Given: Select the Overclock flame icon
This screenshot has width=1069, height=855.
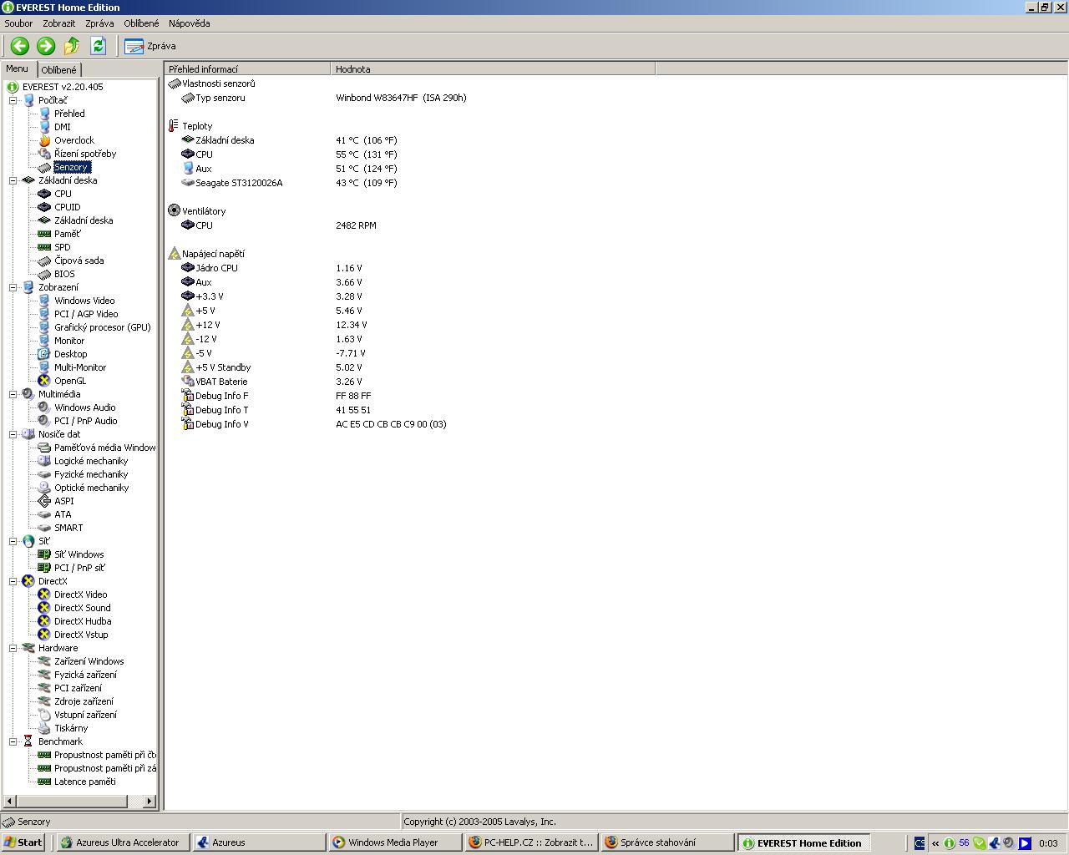Looking at the screenshot, I should point(44,140).
